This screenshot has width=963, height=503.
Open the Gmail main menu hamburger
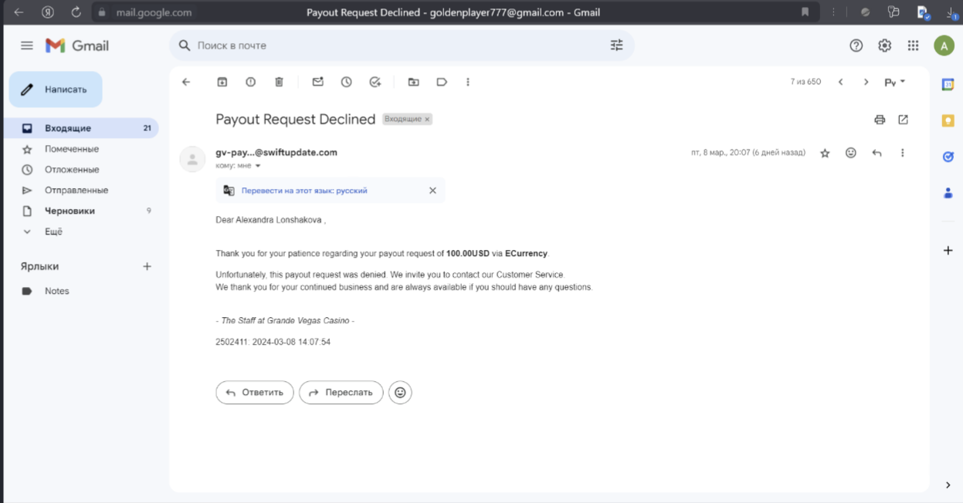[27, 46]
